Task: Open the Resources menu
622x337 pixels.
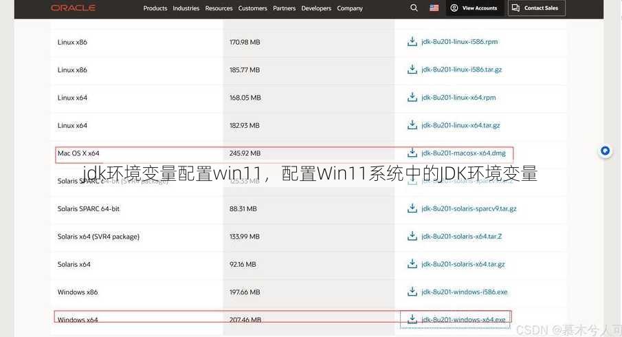Action: [219, 8]
